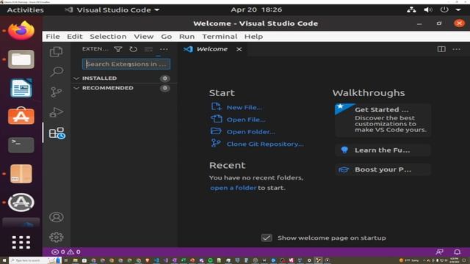Refresh the extensions list
The width and height of the screenshot is (470, 264).
click(x=133, y=49)
